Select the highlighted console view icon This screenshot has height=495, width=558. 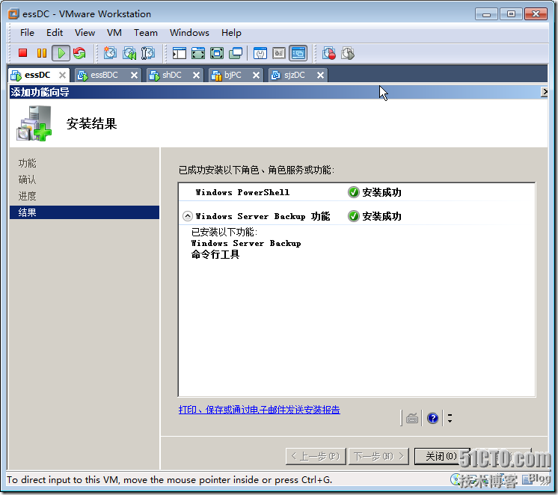(298, 53)
